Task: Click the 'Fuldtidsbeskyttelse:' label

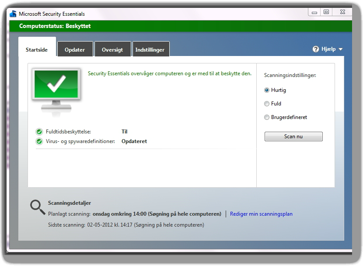Action: 68,132
